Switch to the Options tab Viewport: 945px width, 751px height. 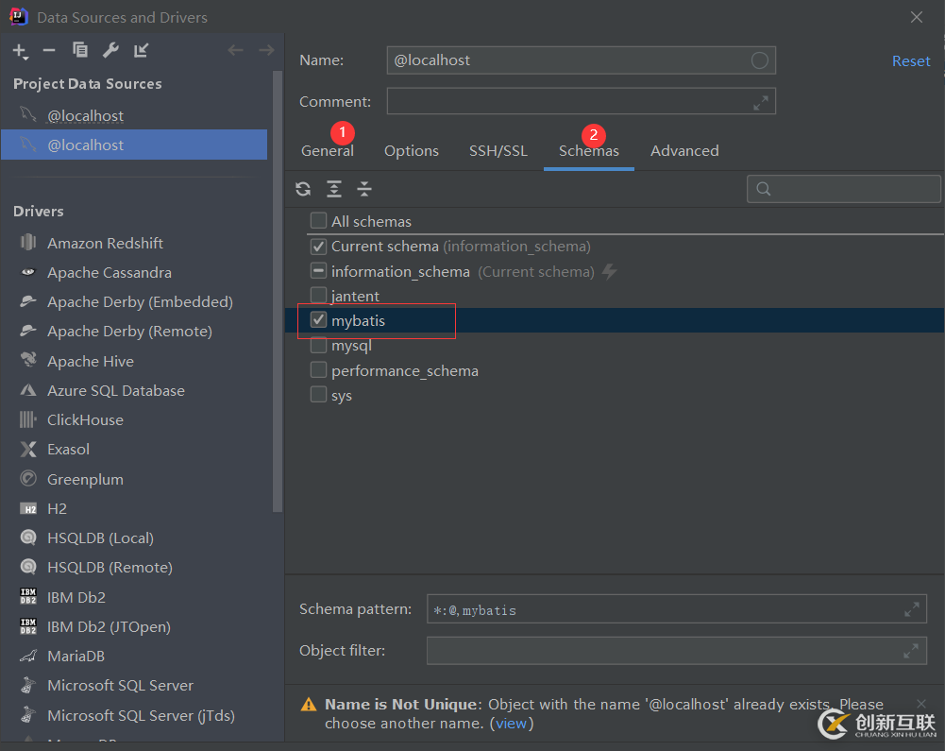(x=412, y=151)
